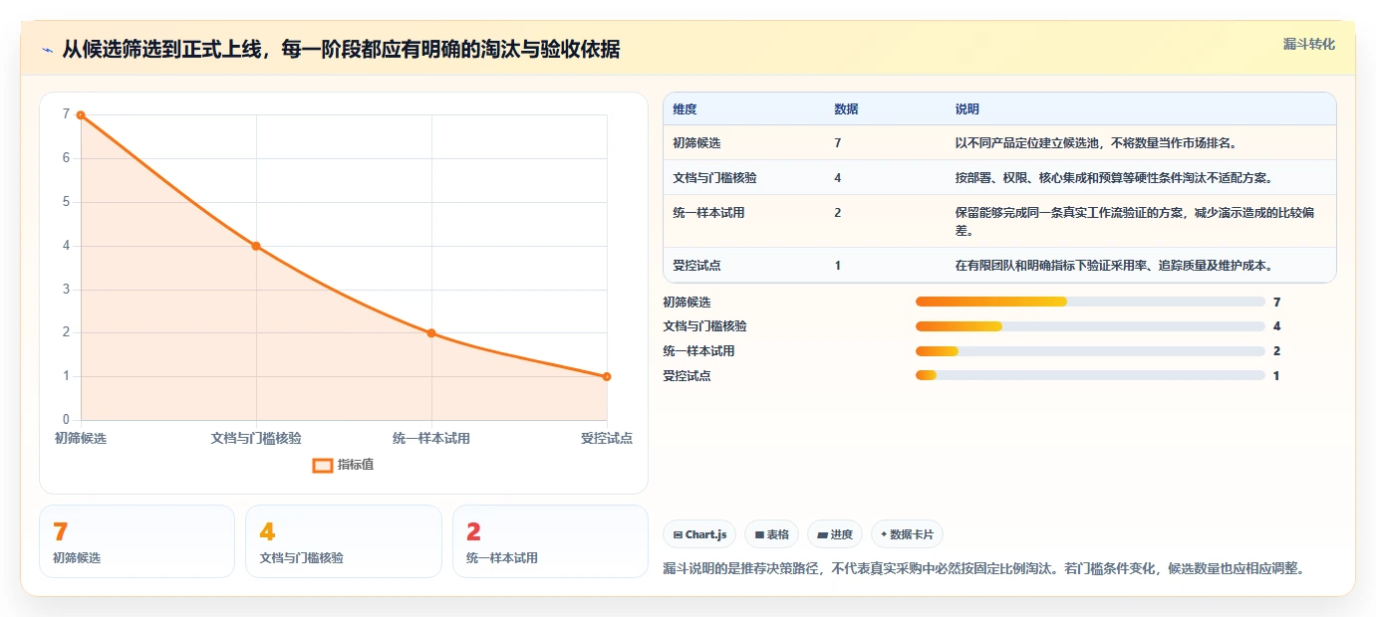Screen dimensions: 1376x617
Task: Click the 数据 table column header
Action: [x=846, y=108]
